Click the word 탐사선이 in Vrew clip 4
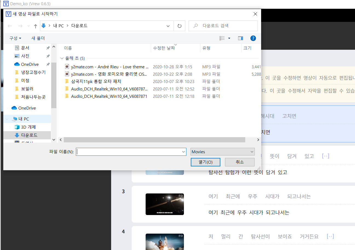Image resolution: width=355 pixels, height=250 pixels. click(260, 237)
